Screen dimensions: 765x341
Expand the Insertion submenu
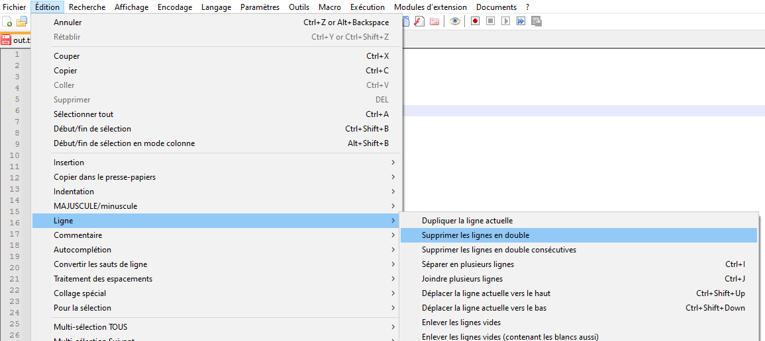(217, 163)
